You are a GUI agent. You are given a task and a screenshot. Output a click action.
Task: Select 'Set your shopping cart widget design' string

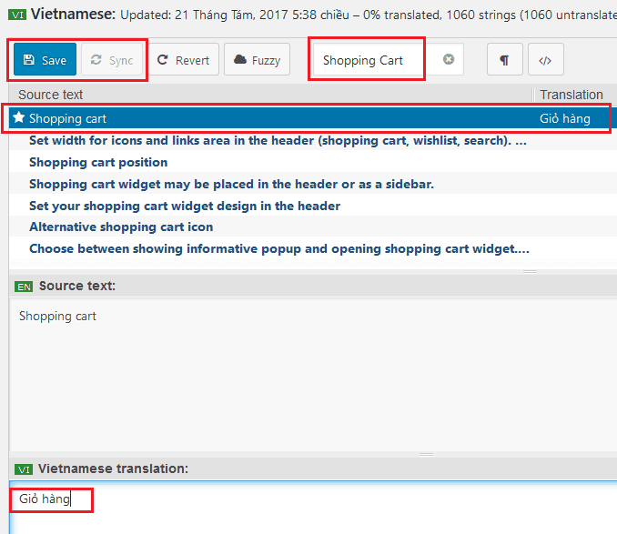[x=185, y=207]
